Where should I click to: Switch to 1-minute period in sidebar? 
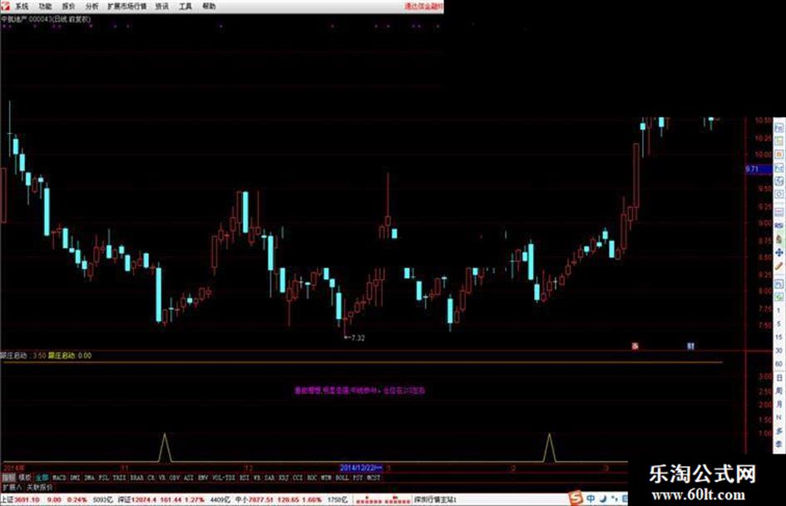click(x=779, y=311)
